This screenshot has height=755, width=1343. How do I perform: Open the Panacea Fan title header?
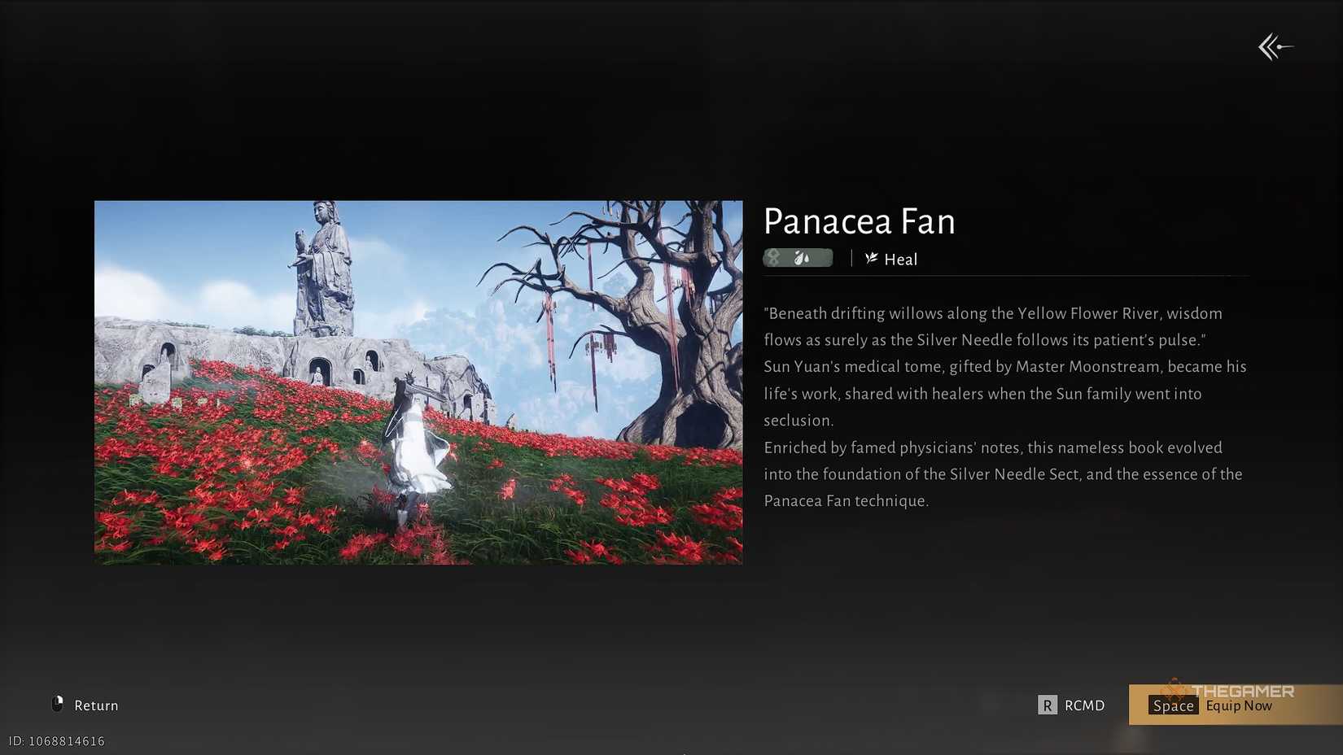coord(859,221)
